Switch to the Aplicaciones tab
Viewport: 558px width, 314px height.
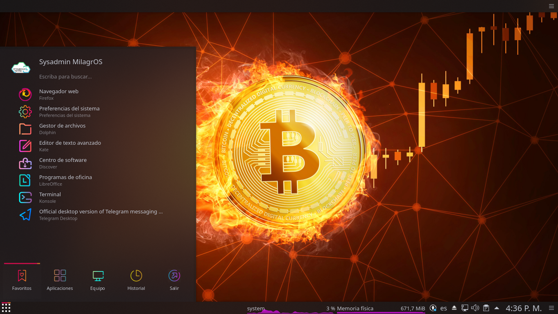60,280
